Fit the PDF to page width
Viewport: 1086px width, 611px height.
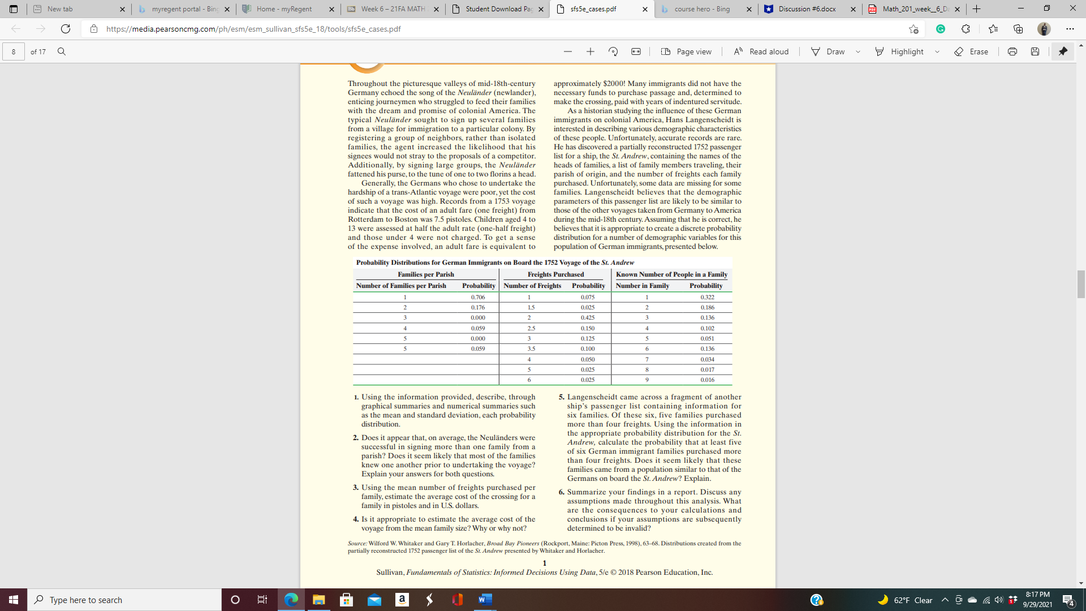tap(636, 51)
